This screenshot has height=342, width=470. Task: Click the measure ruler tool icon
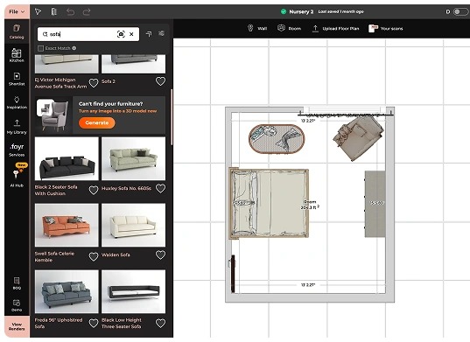[54, 11]
